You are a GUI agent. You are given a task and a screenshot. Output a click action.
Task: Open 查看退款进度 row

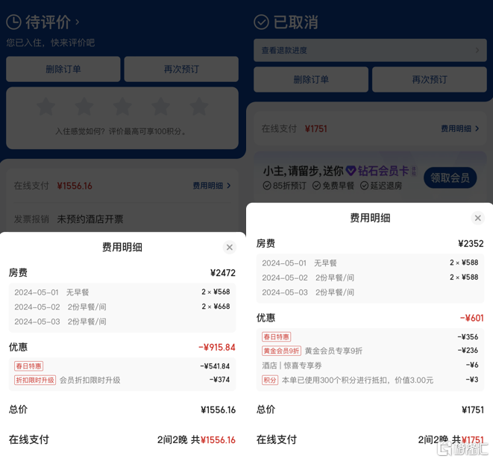coord(370,50)
